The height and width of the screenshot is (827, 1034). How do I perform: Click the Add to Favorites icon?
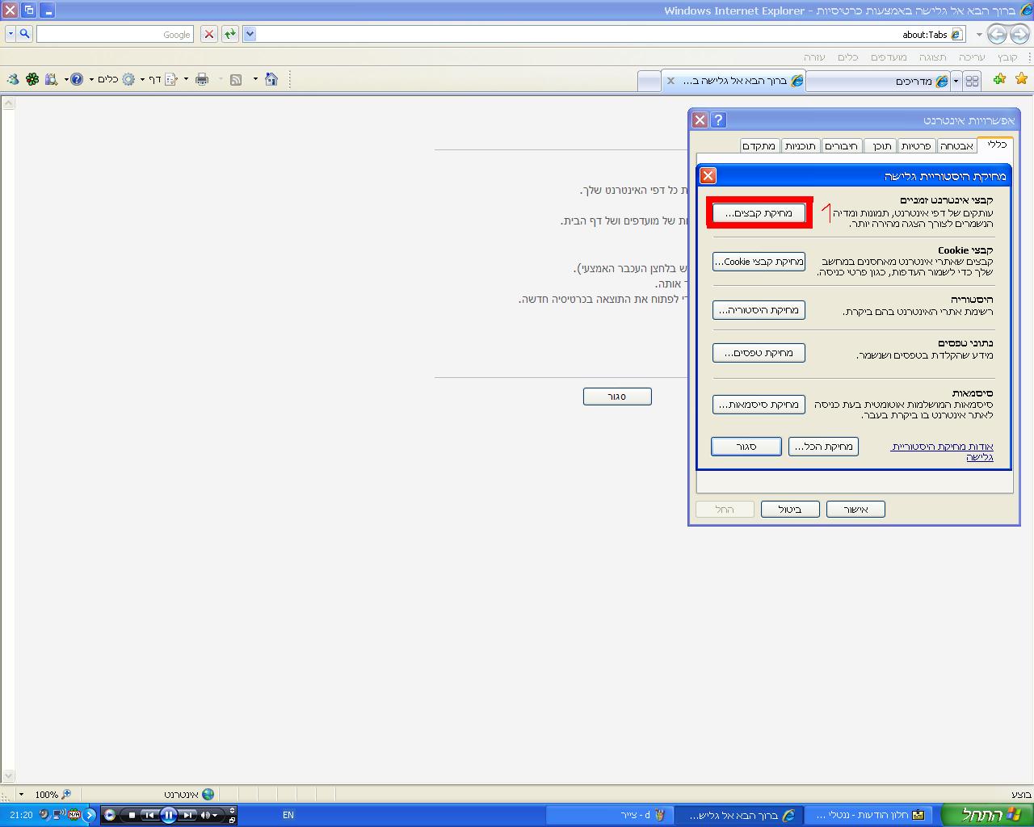1000,79
